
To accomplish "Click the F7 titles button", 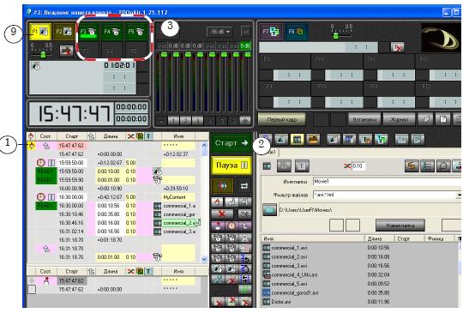I will click(x=271, y=32).
